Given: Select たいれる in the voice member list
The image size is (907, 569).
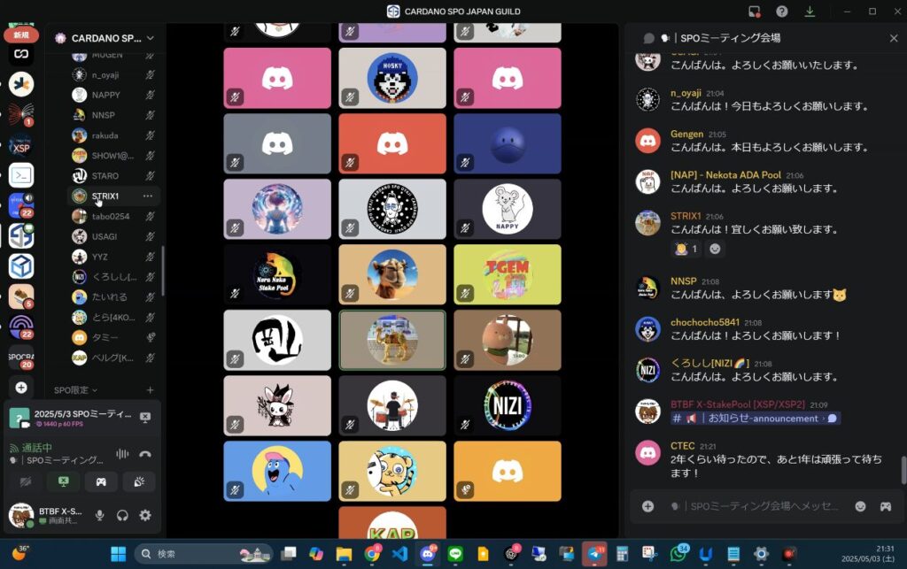Looking at the screenshot, I should pos(113,297).
